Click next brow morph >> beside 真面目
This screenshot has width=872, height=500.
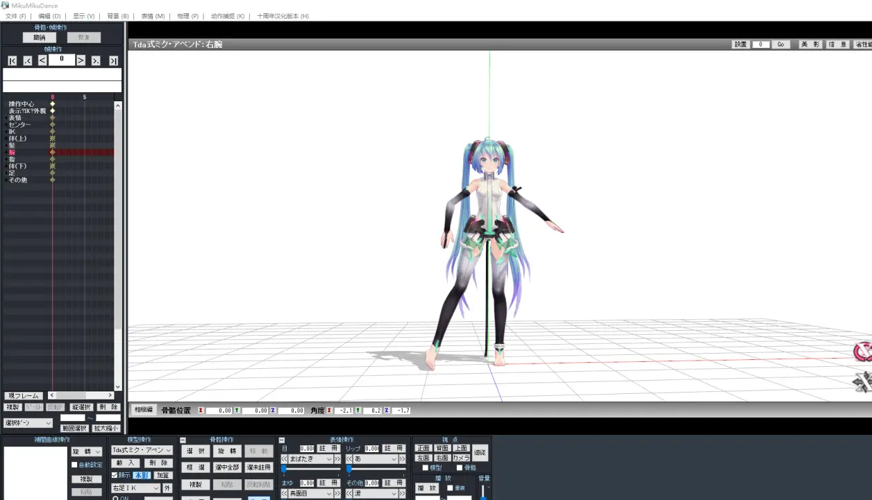(x=338, y=494)
